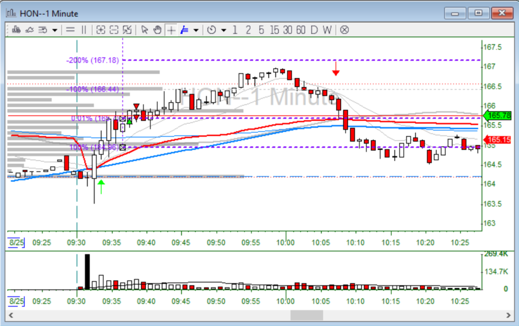Select the hand pan tool

[x=157, y=30]
